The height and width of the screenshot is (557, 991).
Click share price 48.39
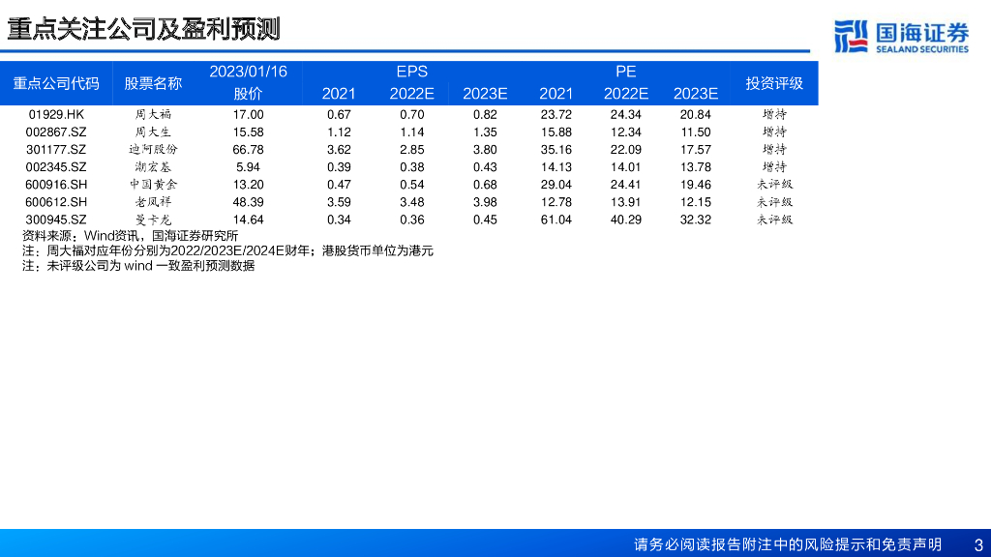(x=248, y=203)
